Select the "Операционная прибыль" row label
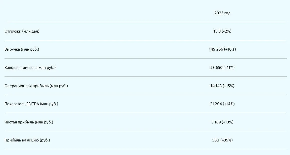This screenshot has height=155, width=290. pyautogui.click(x=36, y=86)
